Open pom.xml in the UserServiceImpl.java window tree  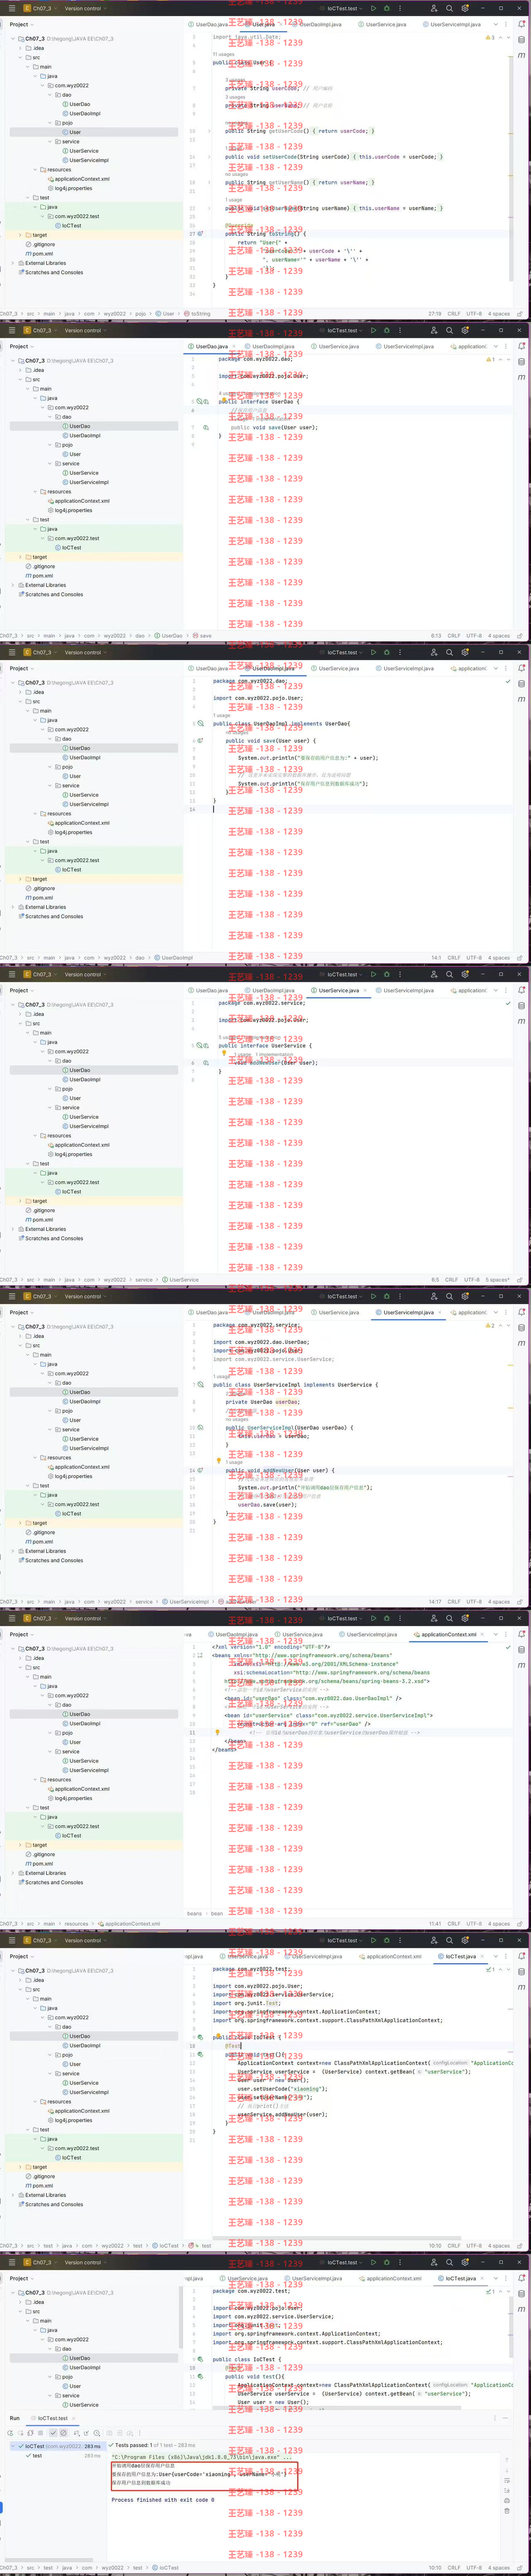click(40, 1542)
